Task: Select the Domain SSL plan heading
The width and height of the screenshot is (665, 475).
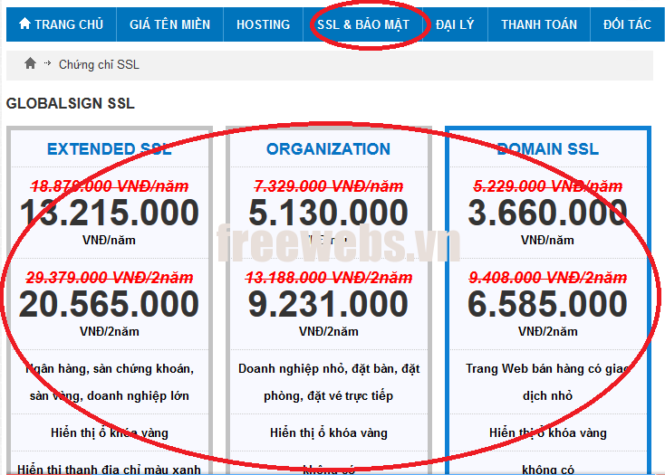Action: pyautogui.click(x=547, y=149)
